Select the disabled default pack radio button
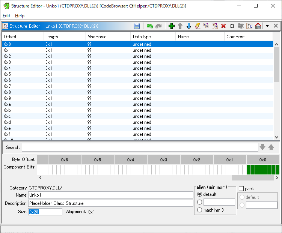This screenshot has height=233, width=282. 242,197
